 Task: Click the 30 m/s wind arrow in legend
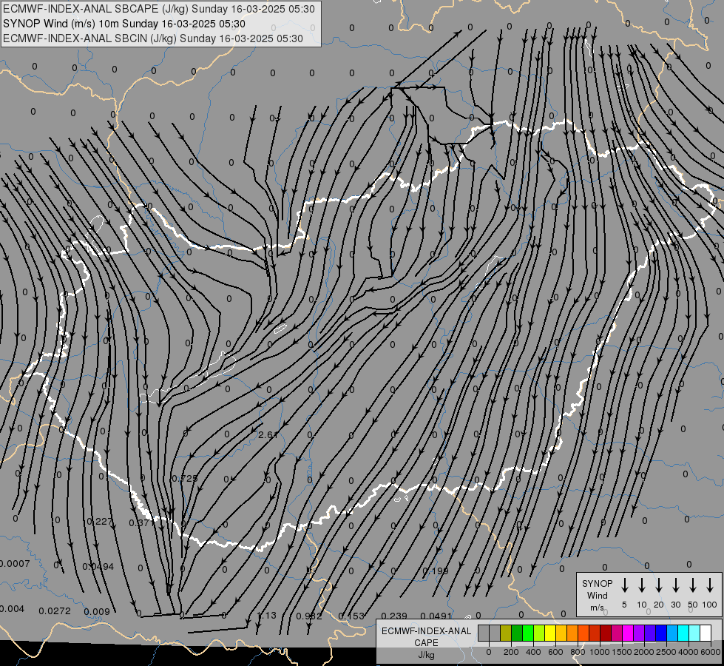click(675, 585)
